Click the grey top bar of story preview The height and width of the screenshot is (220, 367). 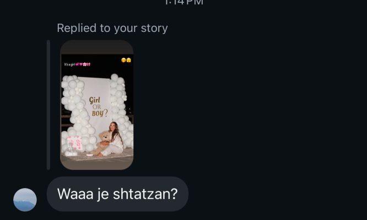point(97,47)
